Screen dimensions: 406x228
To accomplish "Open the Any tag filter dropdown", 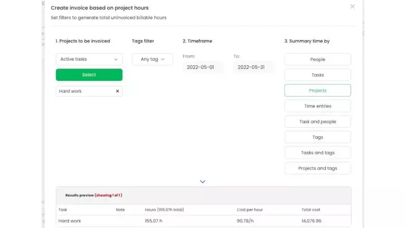I will (x=152, y=59).
